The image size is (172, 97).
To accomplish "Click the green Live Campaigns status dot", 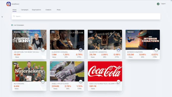I will [x=12, y=25].
